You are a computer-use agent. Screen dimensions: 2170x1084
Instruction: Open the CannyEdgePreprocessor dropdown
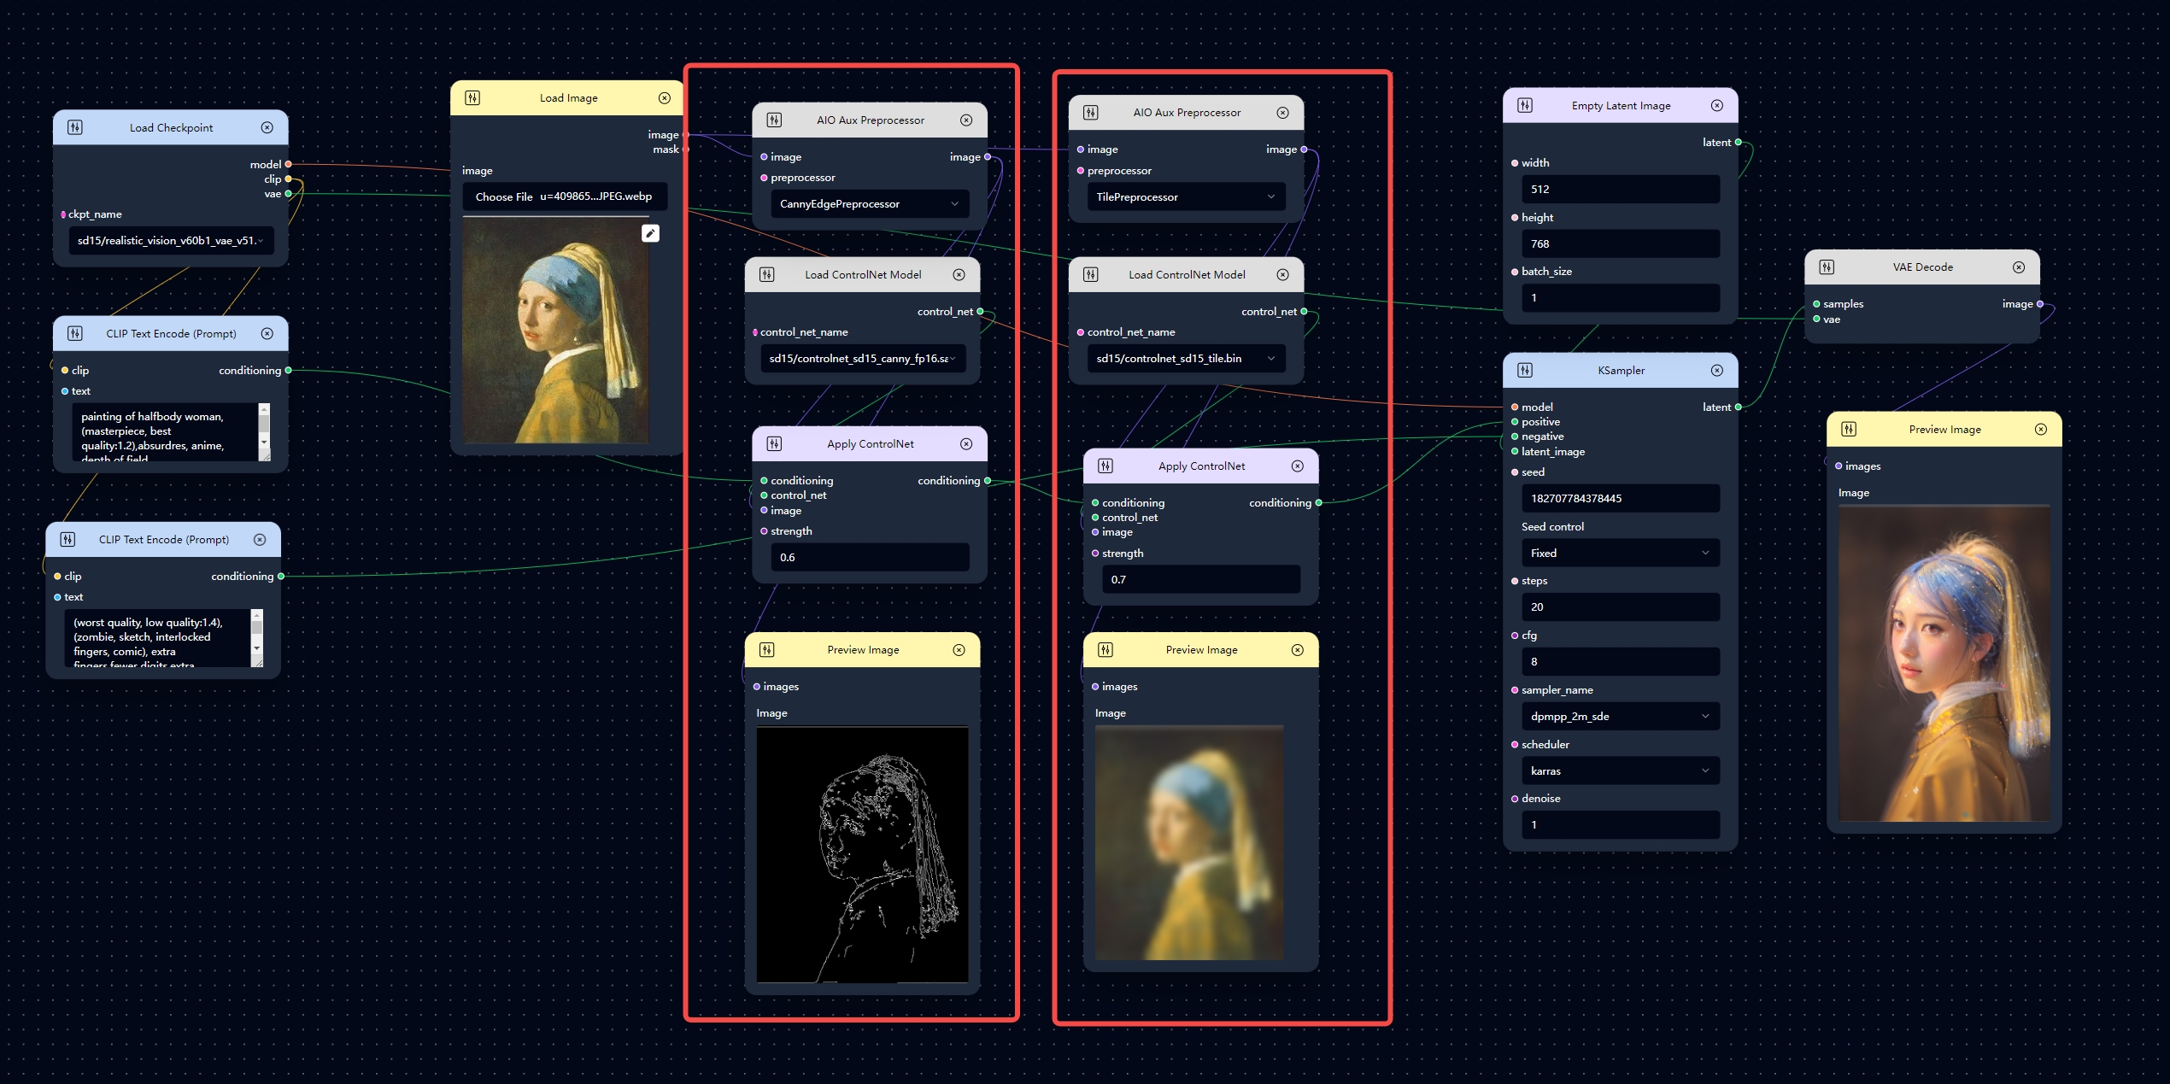click(870, 203)
